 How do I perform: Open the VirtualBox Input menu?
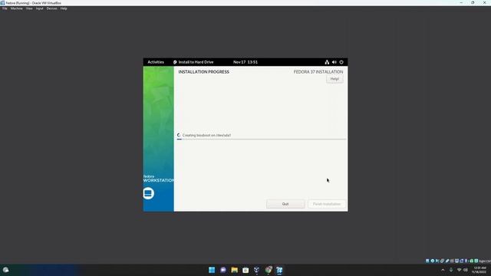tap(39, 8)
